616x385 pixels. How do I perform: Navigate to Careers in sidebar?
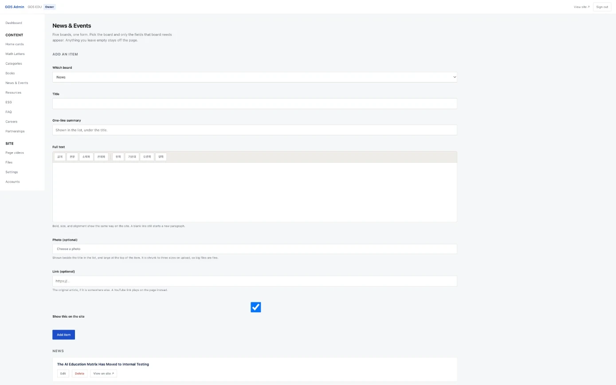pyautogui.click(x=12, y=122)
